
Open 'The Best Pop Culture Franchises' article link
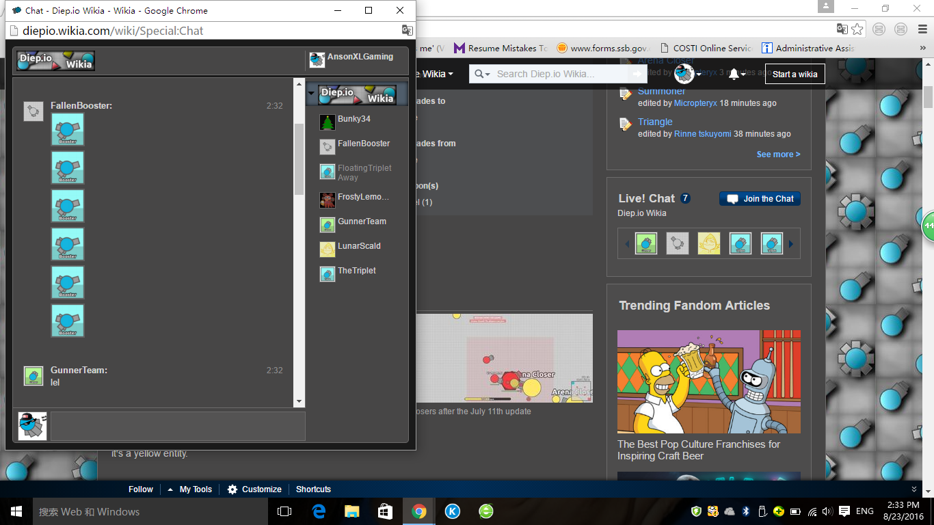[x=699, y=450]
